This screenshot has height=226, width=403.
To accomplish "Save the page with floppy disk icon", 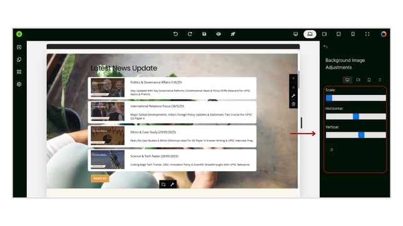I will (x=205, y=34).
